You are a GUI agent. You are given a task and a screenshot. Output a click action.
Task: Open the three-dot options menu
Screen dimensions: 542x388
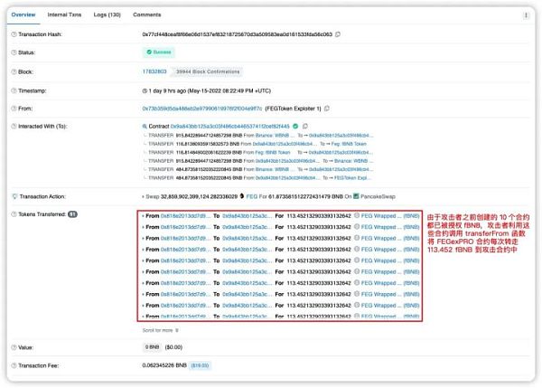pos(527,15)
